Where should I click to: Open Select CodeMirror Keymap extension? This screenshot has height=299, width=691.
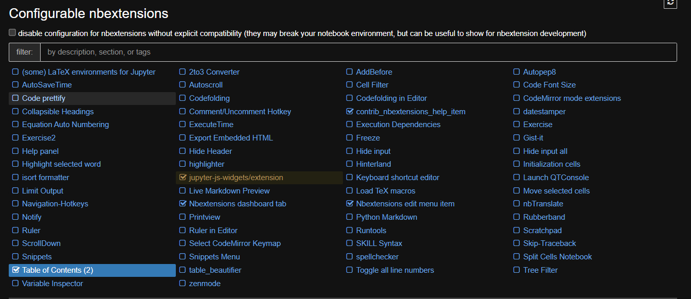click(235, 243)
